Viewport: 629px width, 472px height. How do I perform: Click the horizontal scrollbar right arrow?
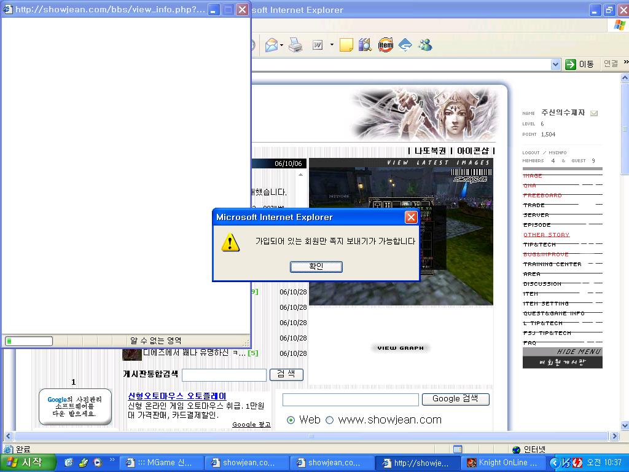pos(614,436)
